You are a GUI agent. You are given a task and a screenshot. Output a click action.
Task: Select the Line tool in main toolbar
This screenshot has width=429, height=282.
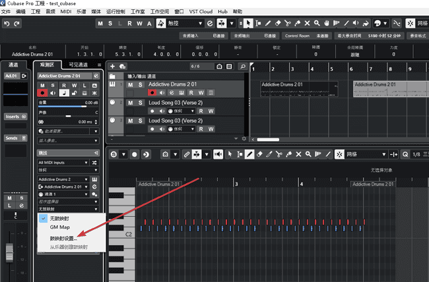346,24
